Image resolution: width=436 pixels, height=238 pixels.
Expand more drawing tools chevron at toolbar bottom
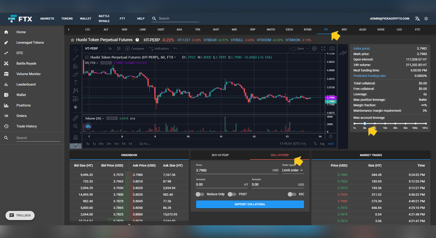75,146
